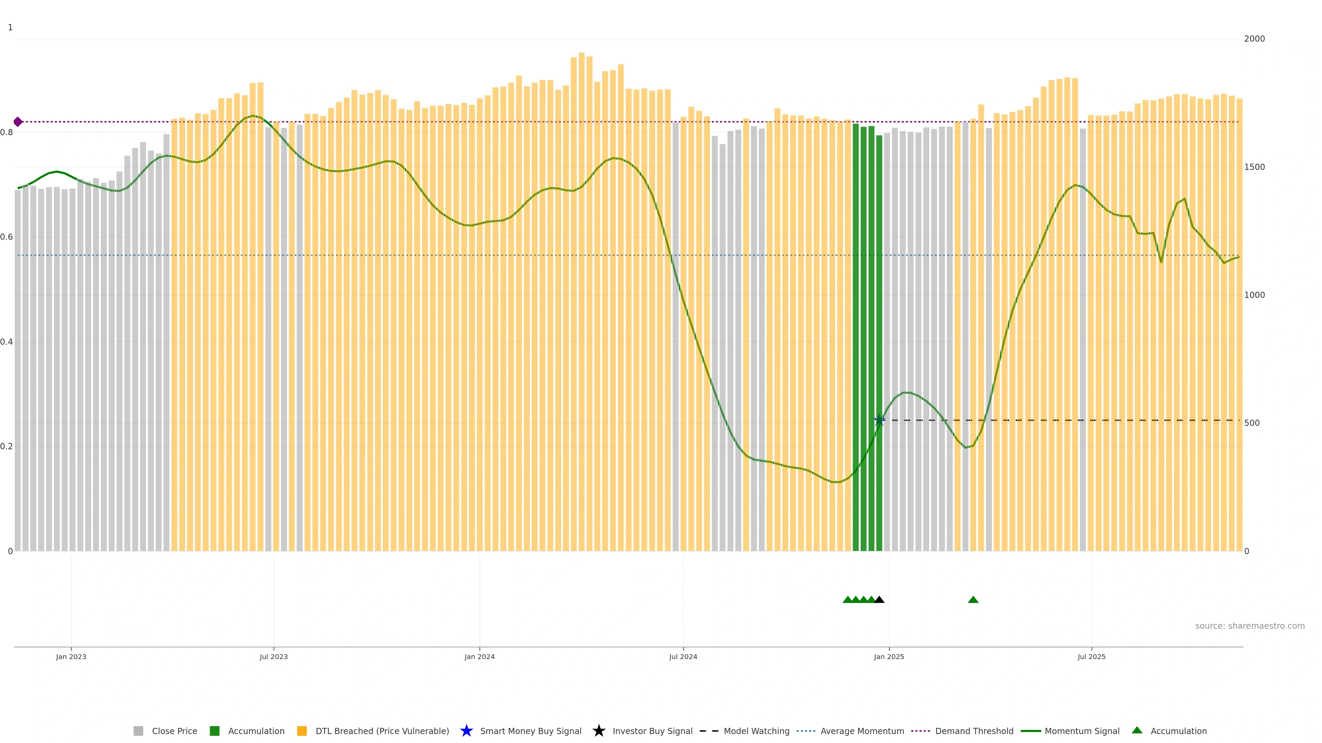Screen dimensions: 1322x743
Task: Click the green triangle Accumulation icon in legend
Action: 1137,730
